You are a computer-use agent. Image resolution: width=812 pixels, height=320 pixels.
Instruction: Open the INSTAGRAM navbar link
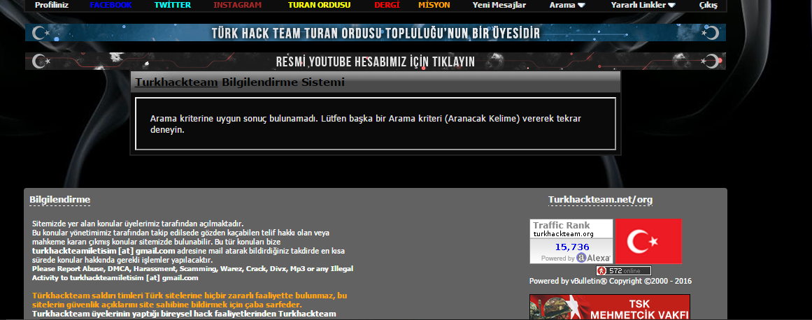238,5
